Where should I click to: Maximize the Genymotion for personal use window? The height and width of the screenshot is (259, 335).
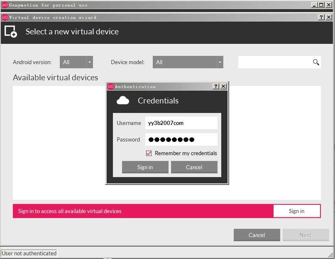[x=321, y=5]
